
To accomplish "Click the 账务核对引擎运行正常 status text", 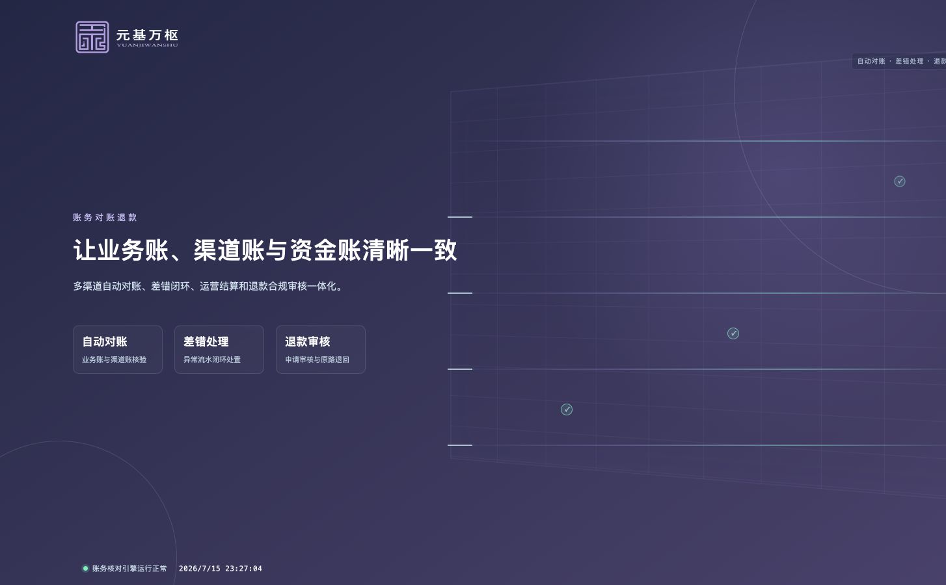I will pos(129,569).
